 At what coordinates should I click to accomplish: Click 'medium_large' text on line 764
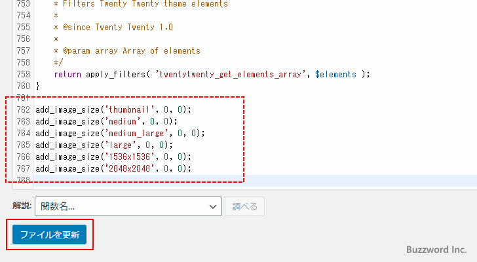(136, 133)
